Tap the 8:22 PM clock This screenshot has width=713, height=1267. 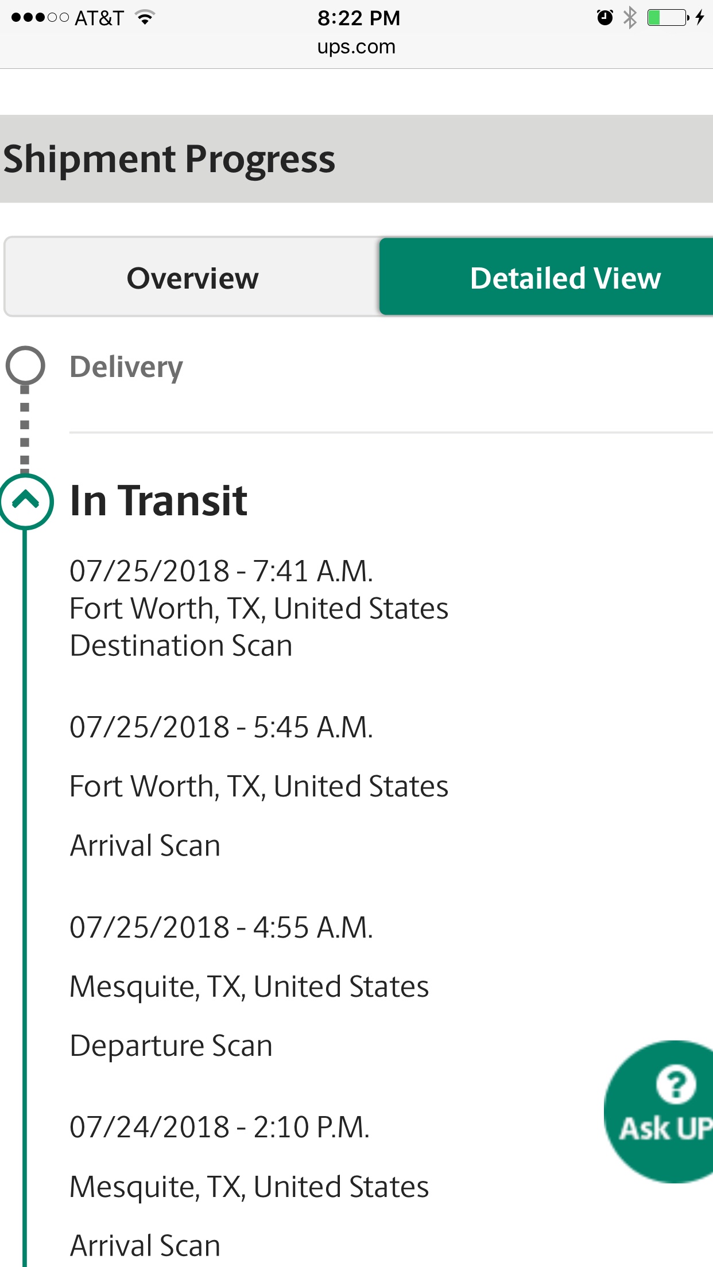(359, 18)
